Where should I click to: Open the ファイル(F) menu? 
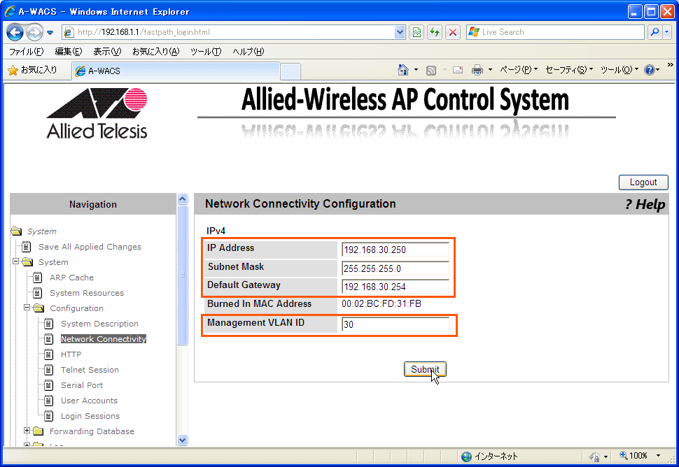click(x=27, y=52)
